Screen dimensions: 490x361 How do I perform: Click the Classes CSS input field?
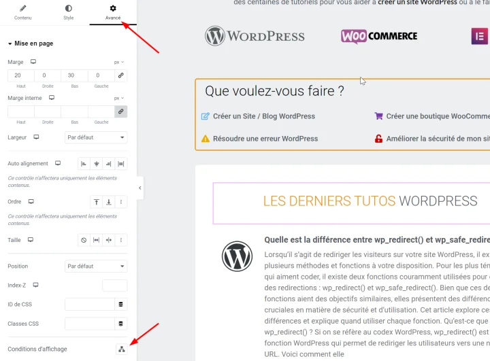pos(90,324)
